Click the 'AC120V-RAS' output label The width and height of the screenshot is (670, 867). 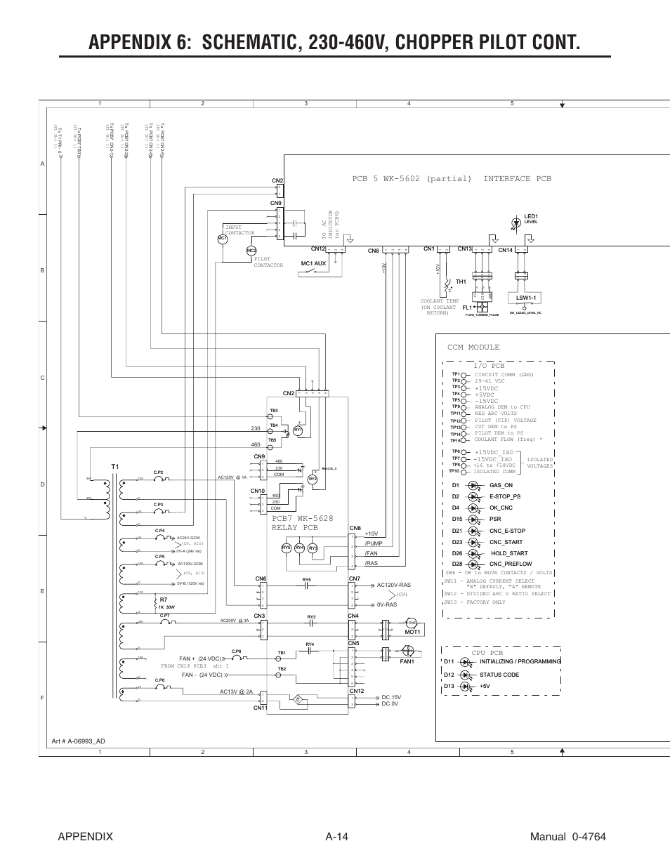click(393, 585)
